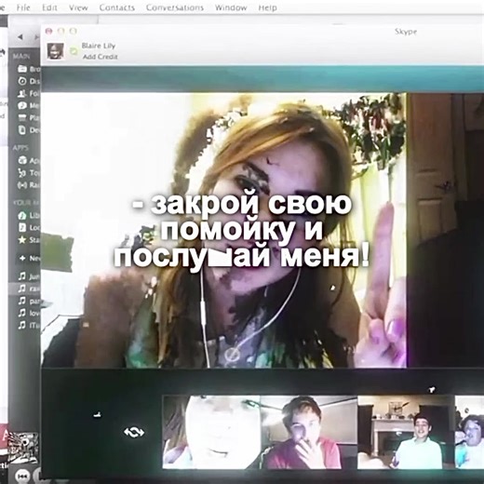Click Blaire Lily's profile avatar in Skype
The width and height of the screenshot is (484, 484).
pos(56,51)
